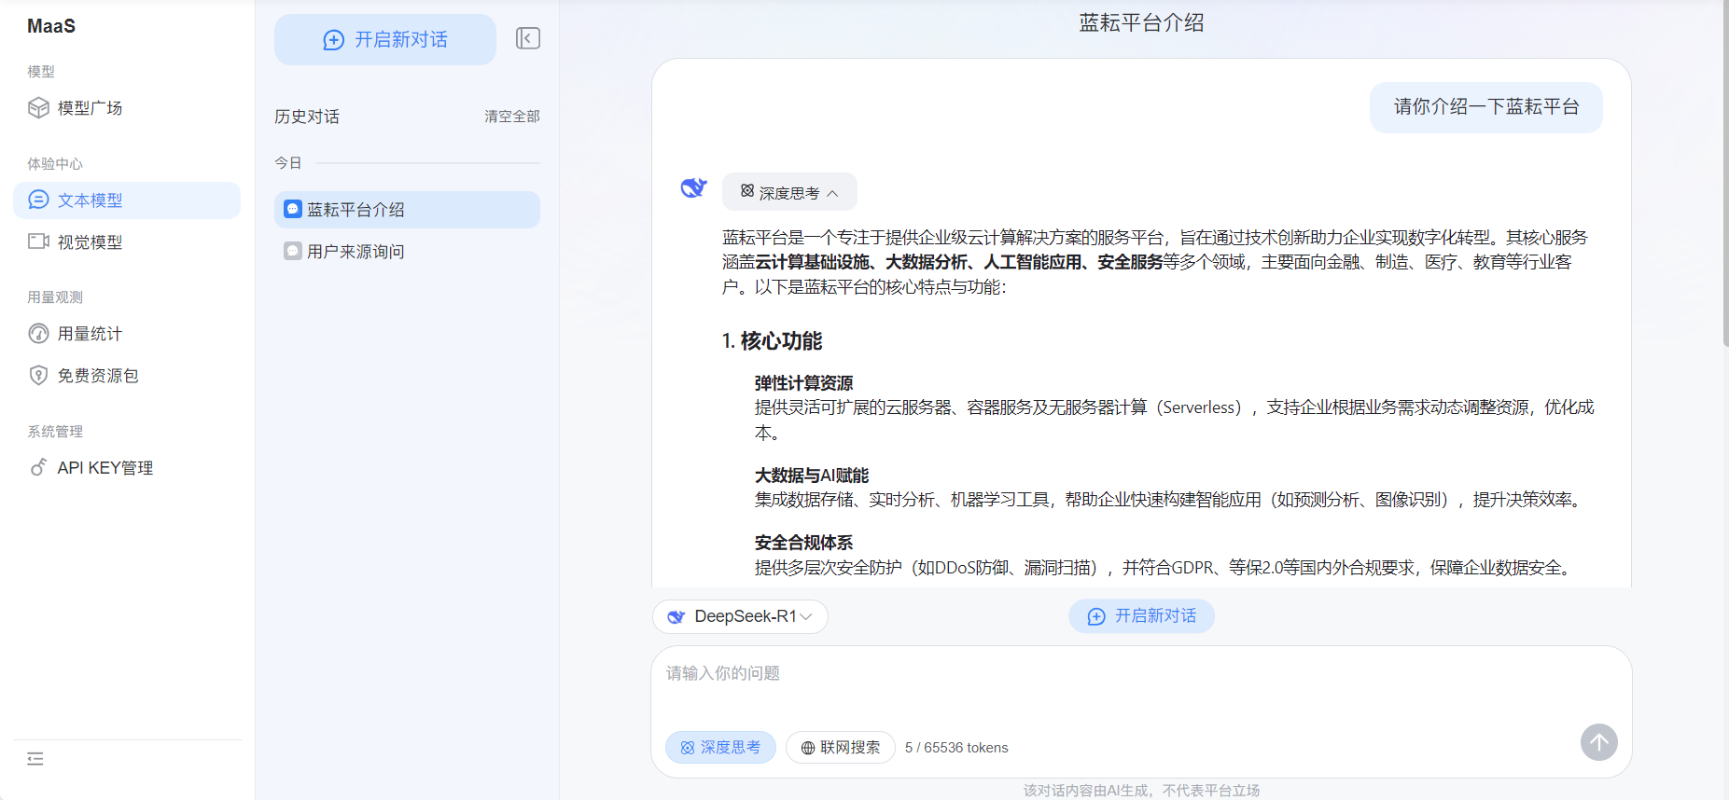The width and height of the screenshot is (1729, 800).
Task: Click the API KEY key icon
Action: point(38,467)
